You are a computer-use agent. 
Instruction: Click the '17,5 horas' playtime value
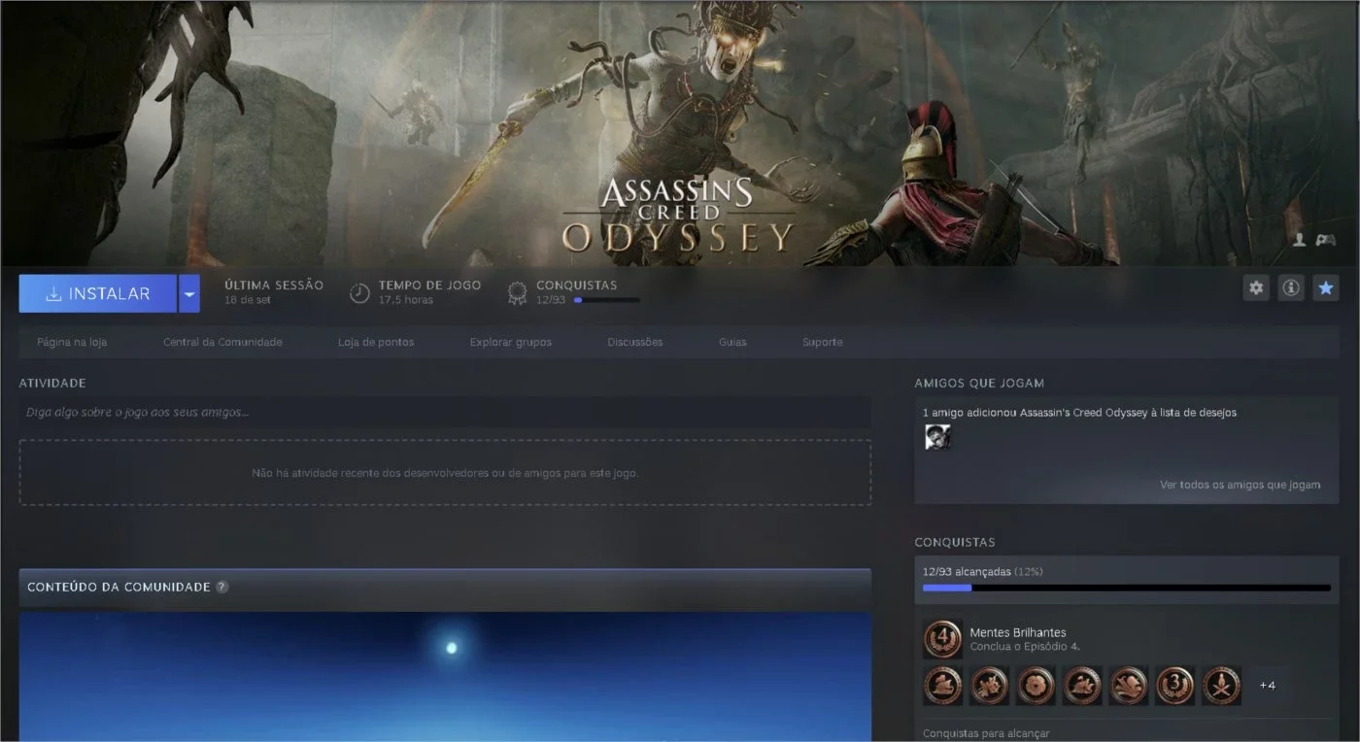point(406,300)
